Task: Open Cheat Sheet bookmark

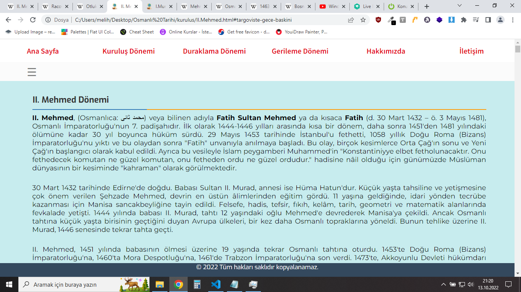Action: (137, 32)
